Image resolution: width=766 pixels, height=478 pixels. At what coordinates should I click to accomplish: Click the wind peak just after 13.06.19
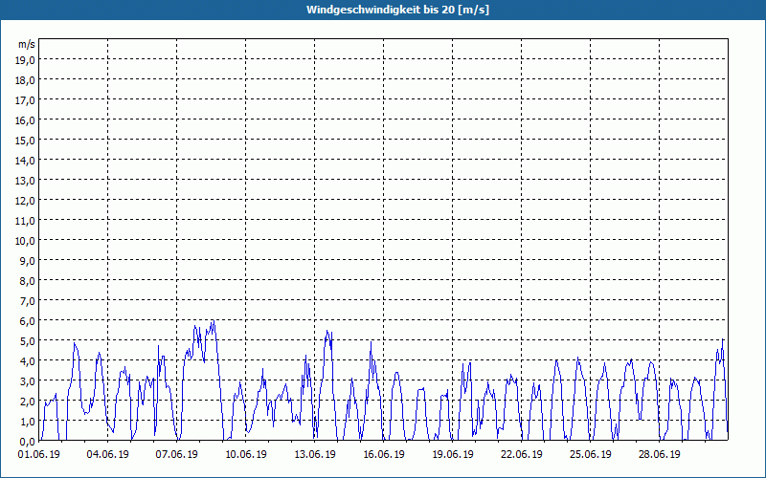[327, 333]
